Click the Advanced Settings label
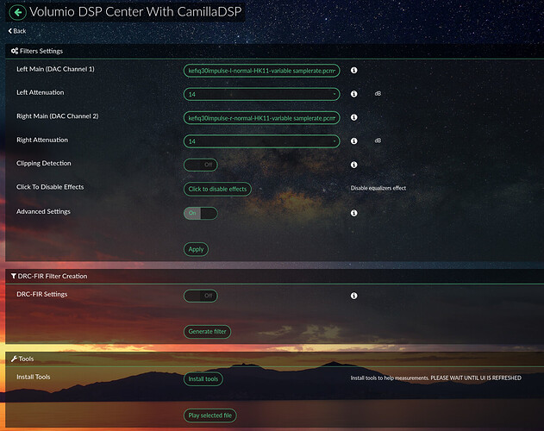Screen dimensions: 544x431 click(43, 212)
